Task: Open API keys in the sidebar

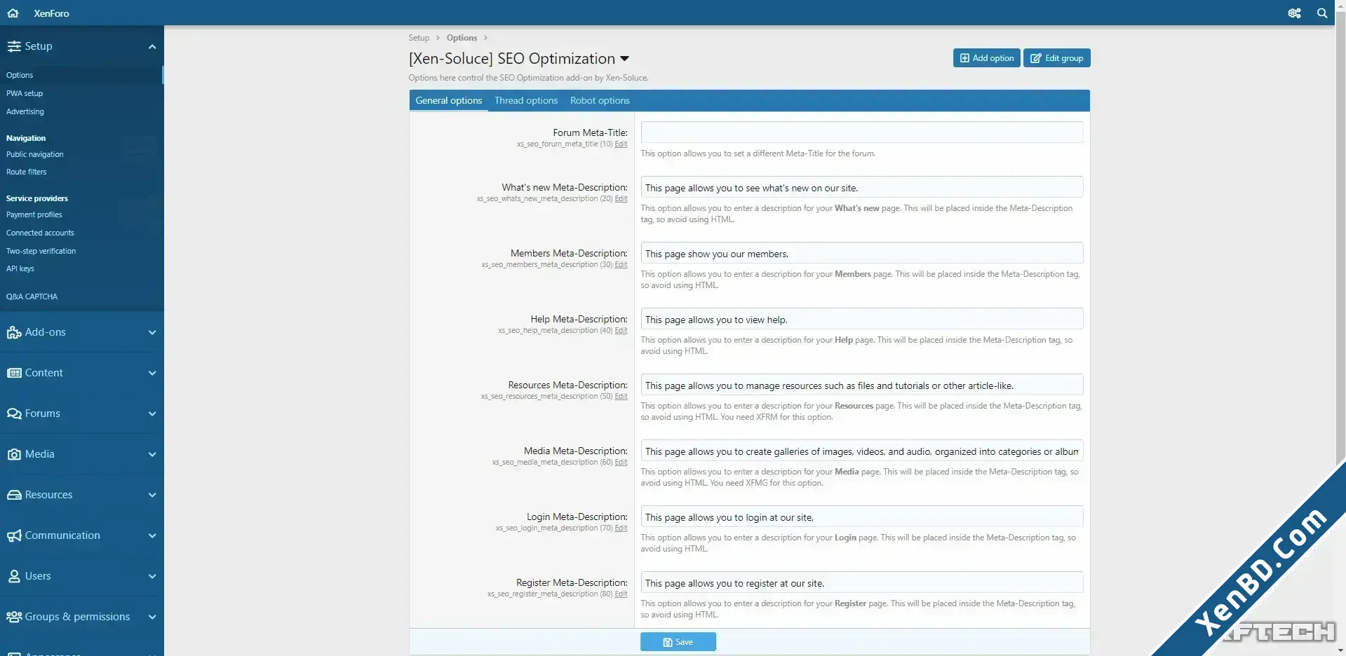Action: point(20,268)
